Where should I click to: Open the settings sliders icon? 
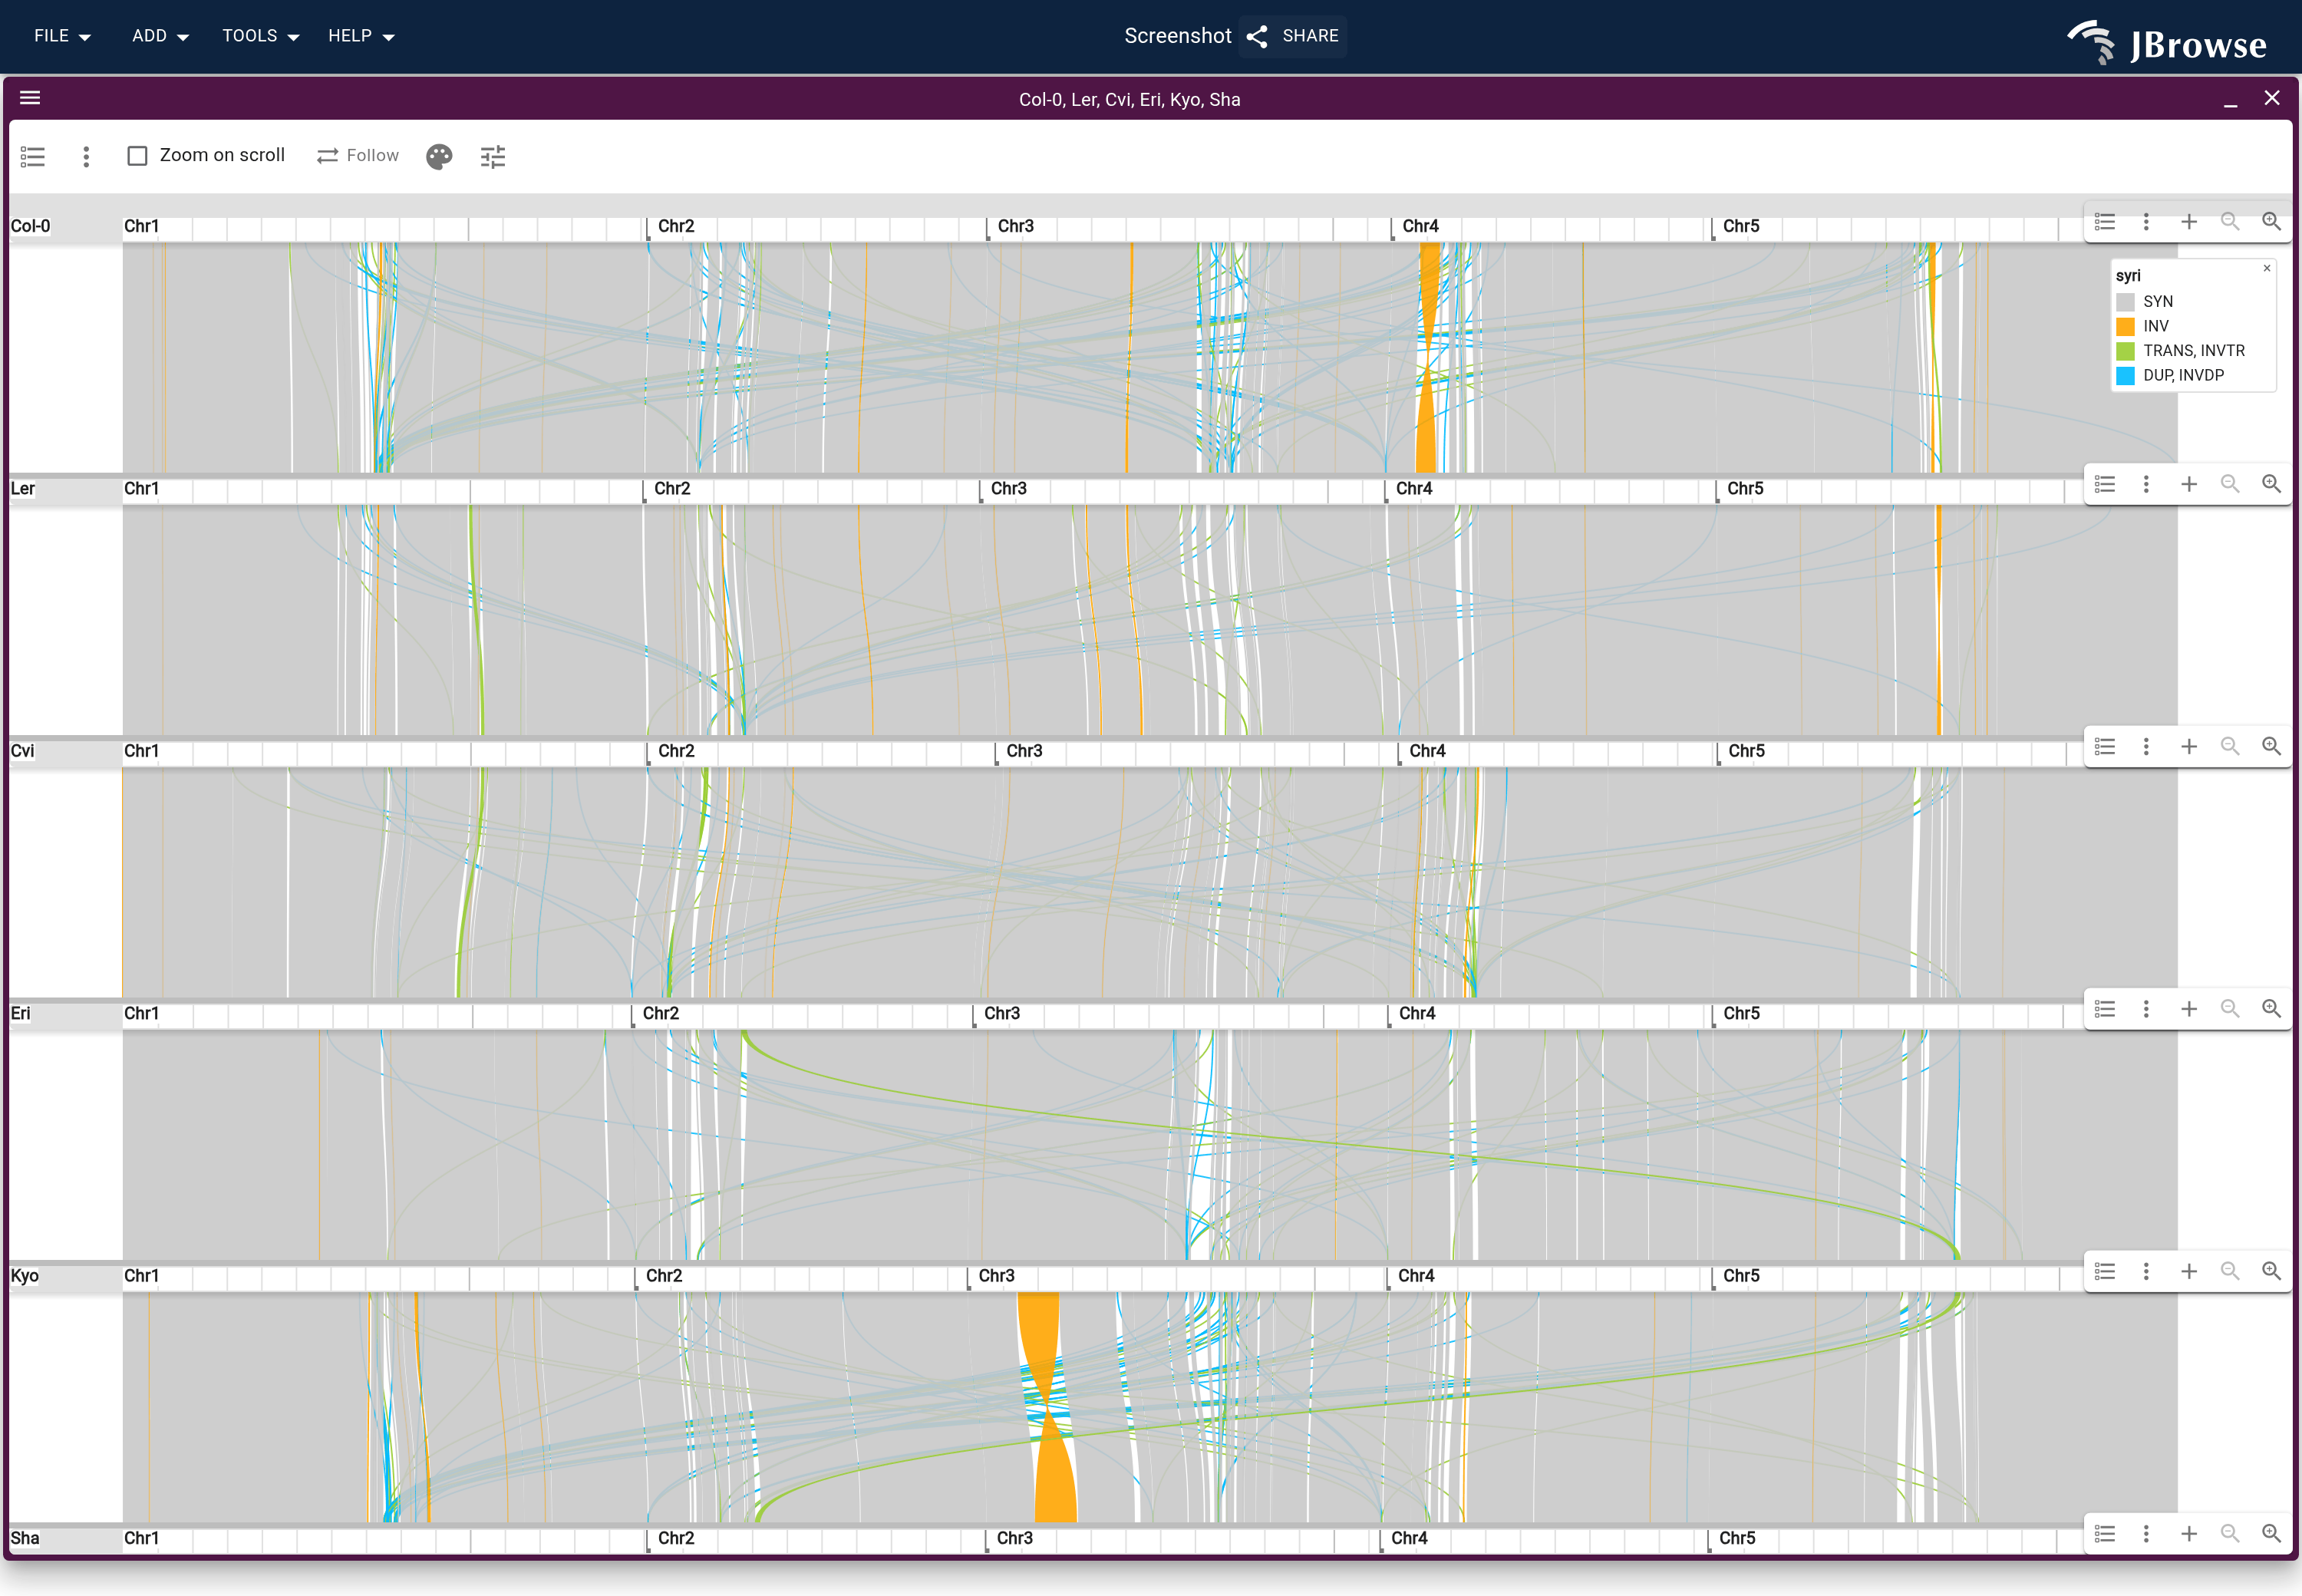coord(493,156)
